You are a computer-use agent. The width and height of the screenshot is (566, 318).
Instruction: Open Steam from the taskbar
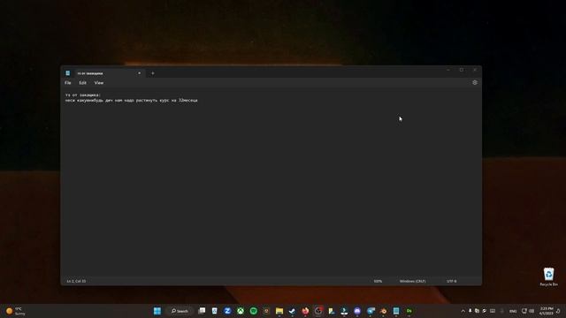tap(292, 311)
